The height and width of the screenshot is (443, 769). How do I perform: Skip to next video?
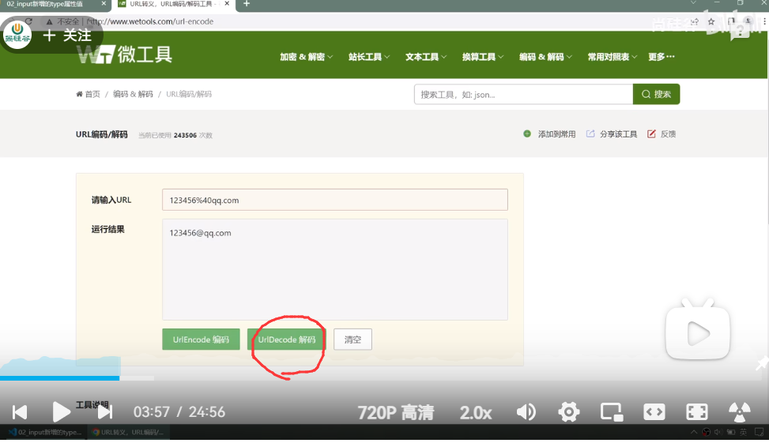coord(105,412)
